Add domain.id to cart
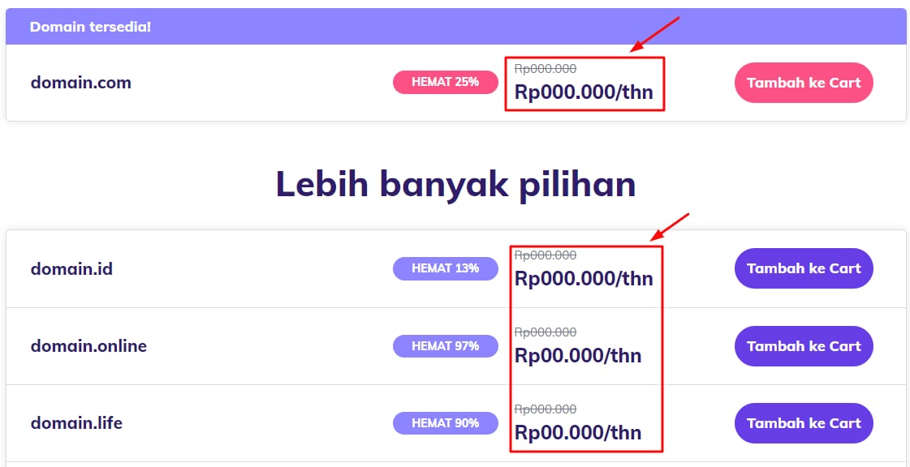Screen dimensions: 910x467 pos(803,268)
